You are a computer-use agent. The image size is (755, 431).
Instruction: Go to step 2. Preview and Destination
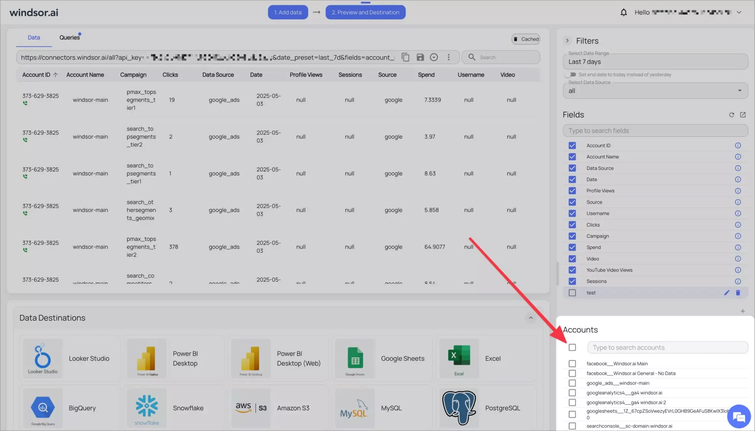365,13
